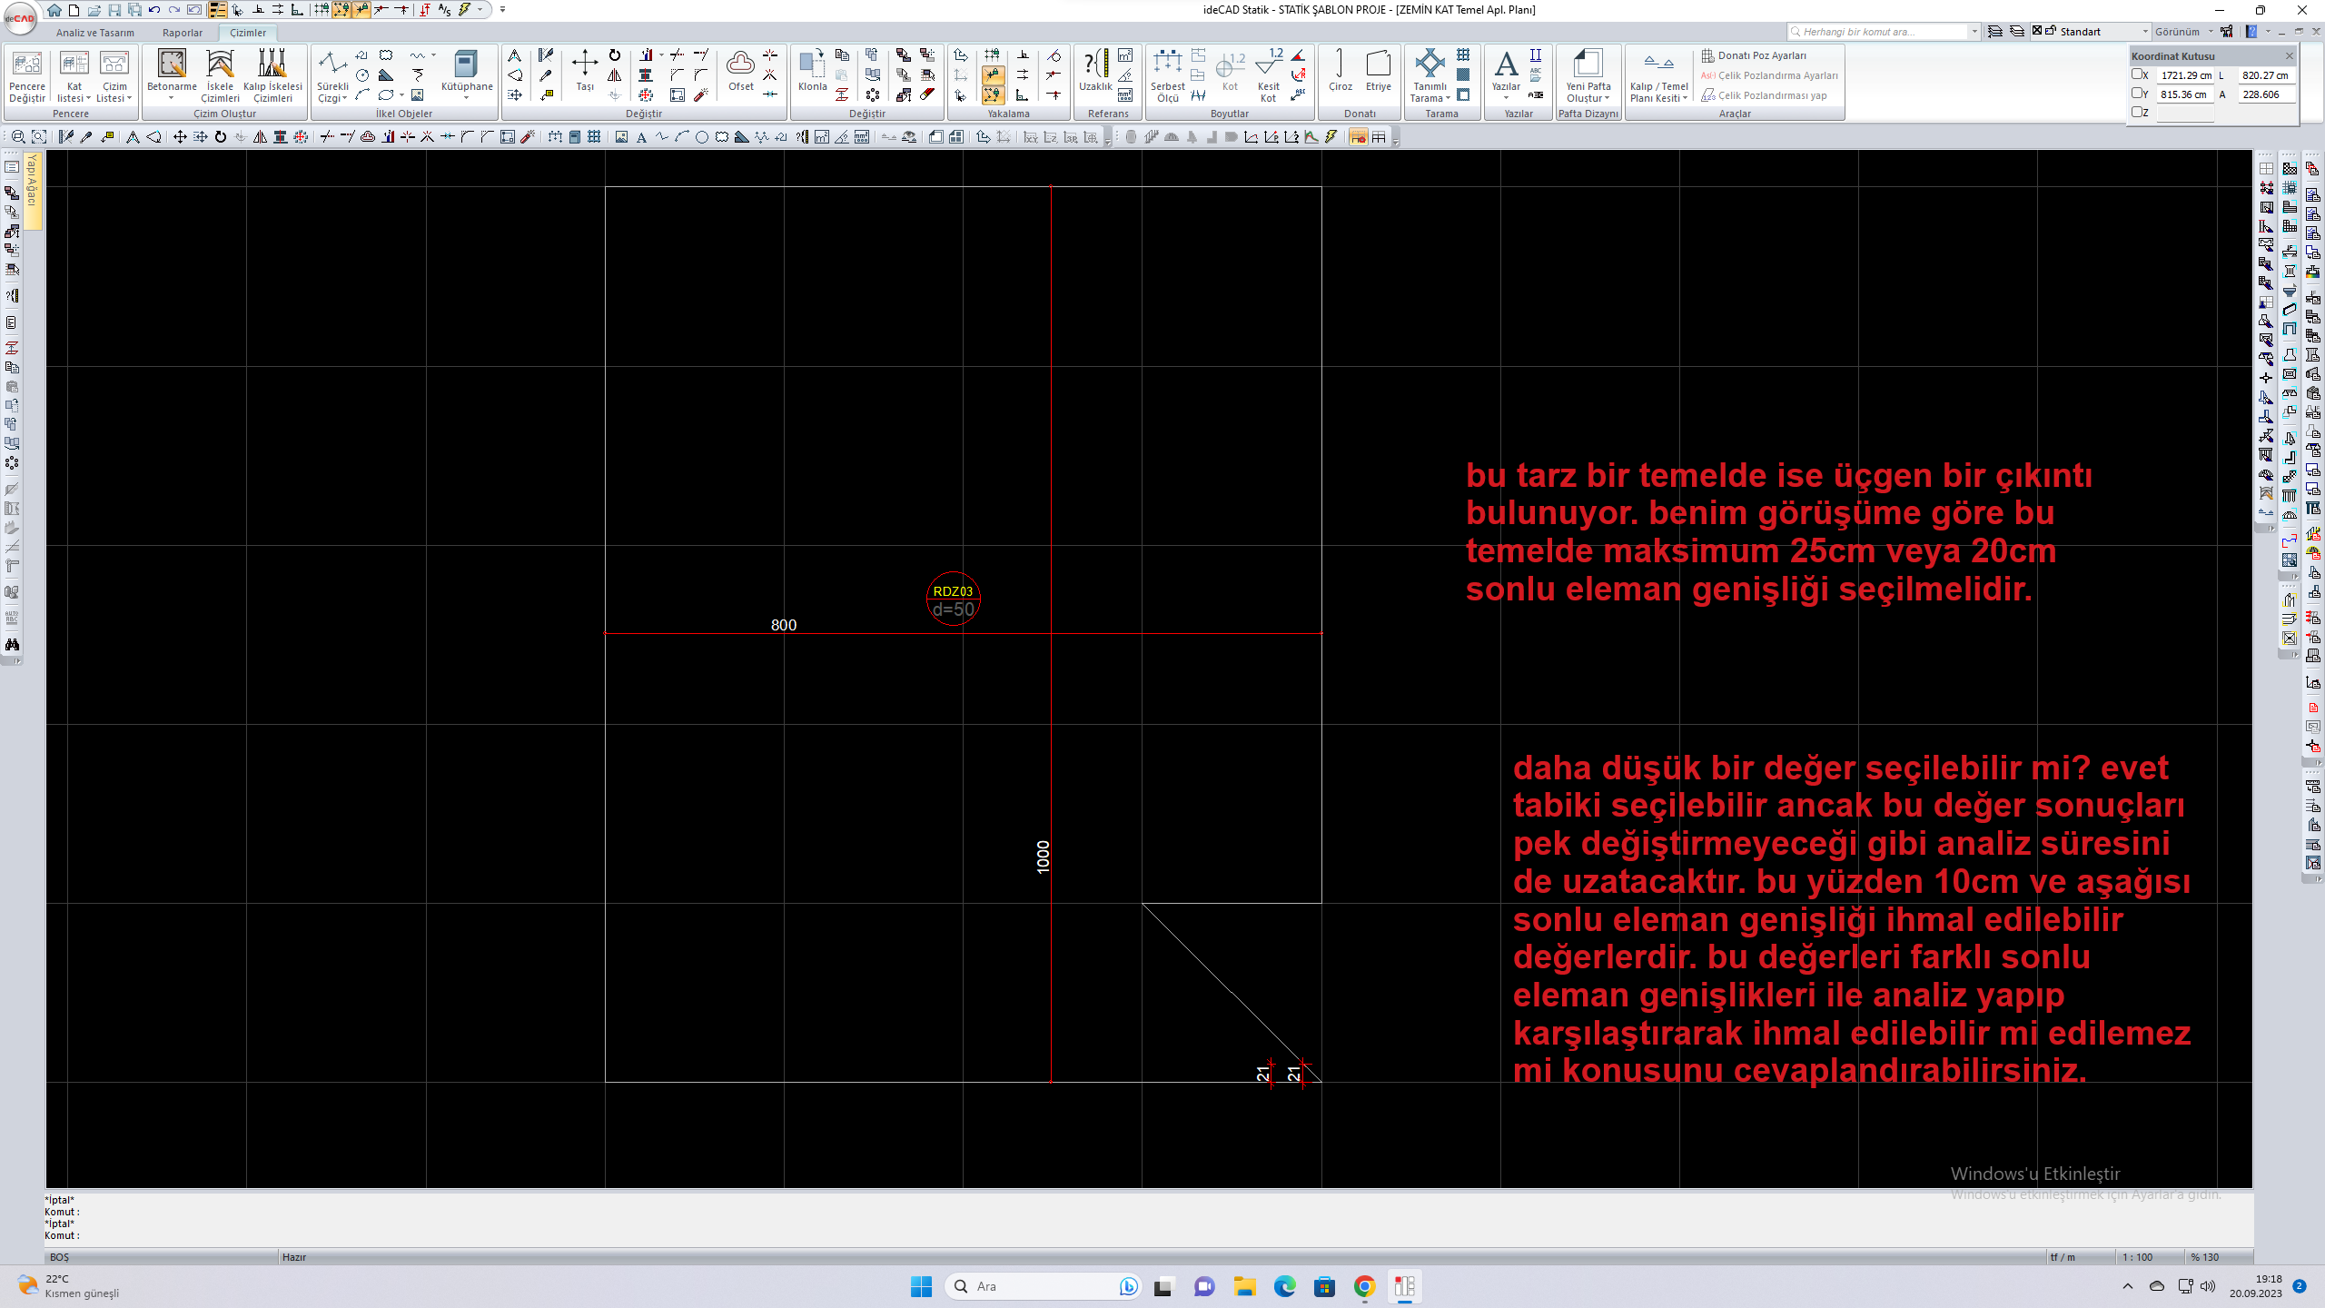The width and height of the screenshot is (2325, 1308).
Task: Click Çelik Pozlandırma Ayarları
Action: click(x=1769, y=75)
